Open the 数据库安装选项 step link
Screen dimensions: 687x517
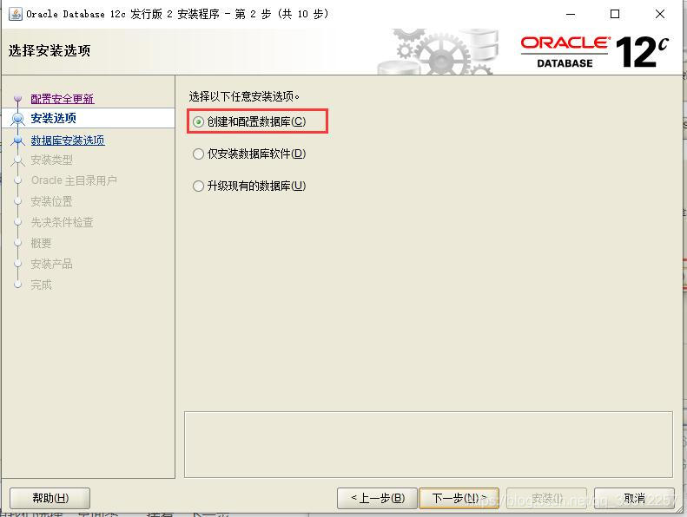click(68, 140)
